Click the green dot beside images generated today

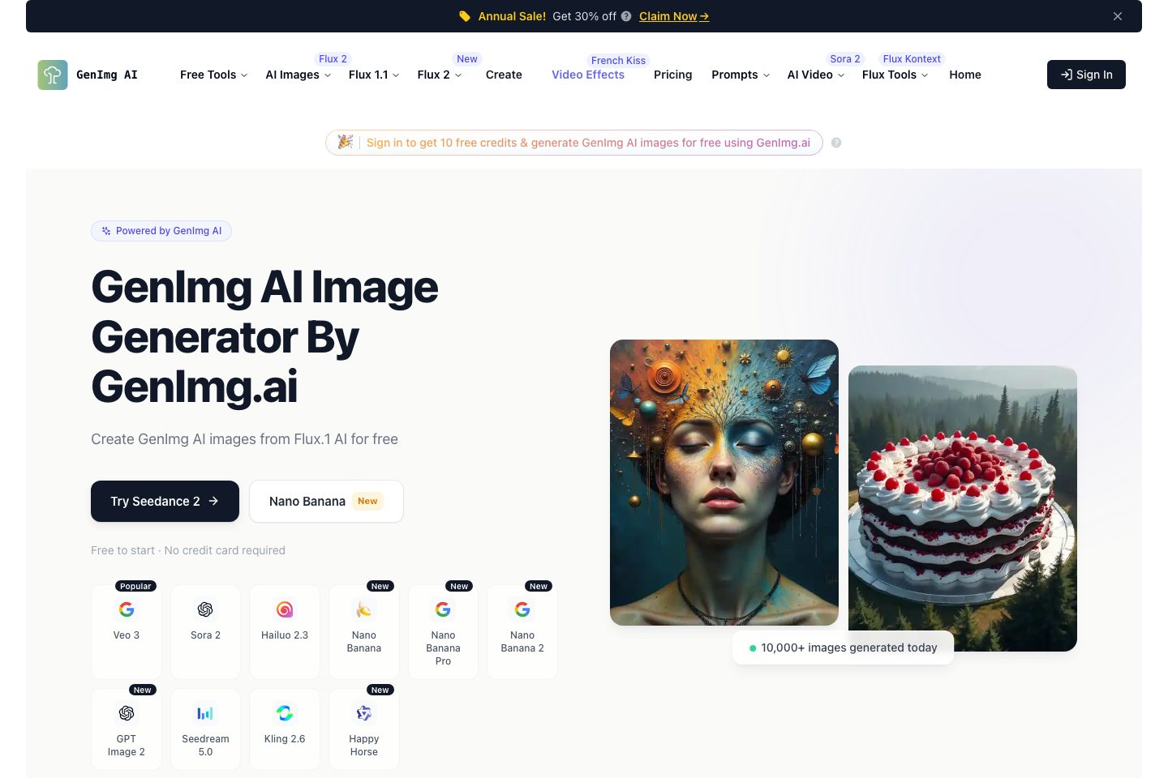coord(753,648)
